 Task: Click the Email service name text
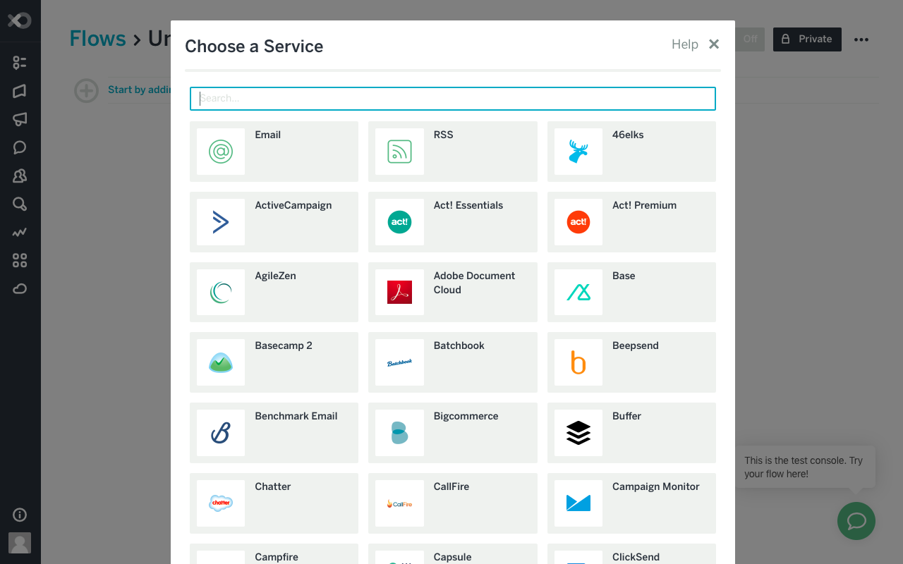[x=267, y=135]
